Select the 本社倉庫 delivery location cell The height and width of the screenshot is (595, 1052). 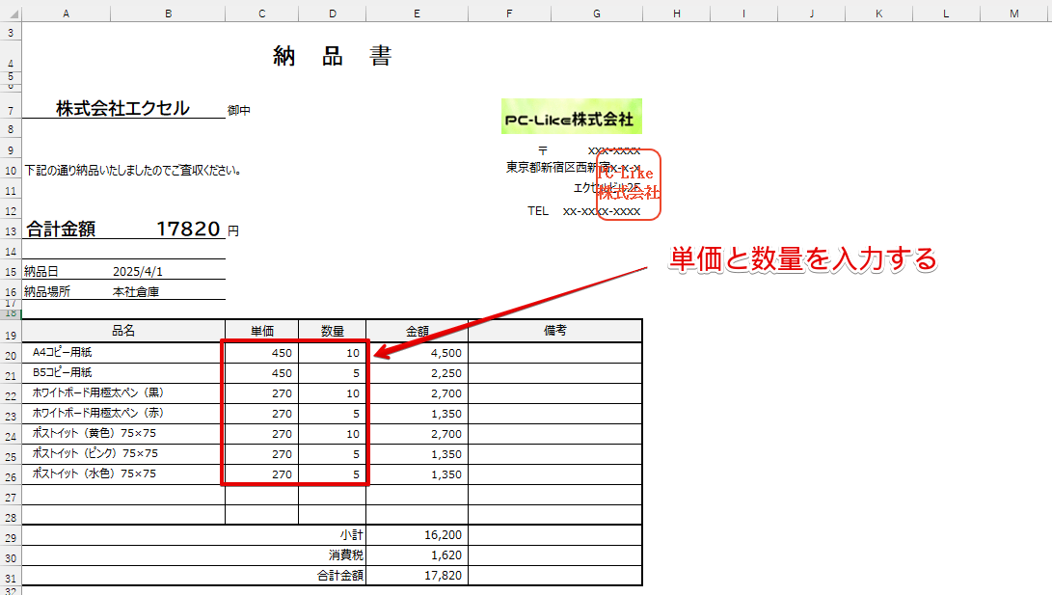pos(168,292)
